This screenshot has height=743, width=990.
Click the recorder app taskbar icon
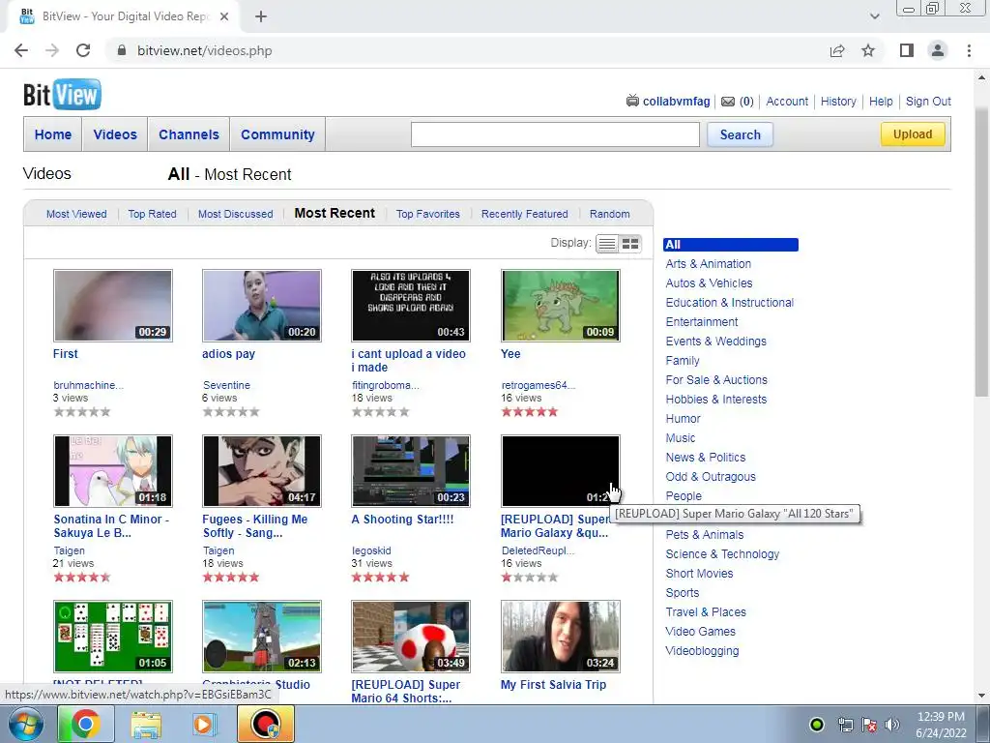pos(266,724)
